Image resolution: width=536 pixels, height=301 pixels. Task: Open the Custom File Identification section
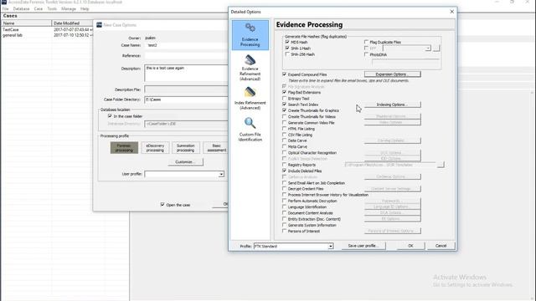250,129
